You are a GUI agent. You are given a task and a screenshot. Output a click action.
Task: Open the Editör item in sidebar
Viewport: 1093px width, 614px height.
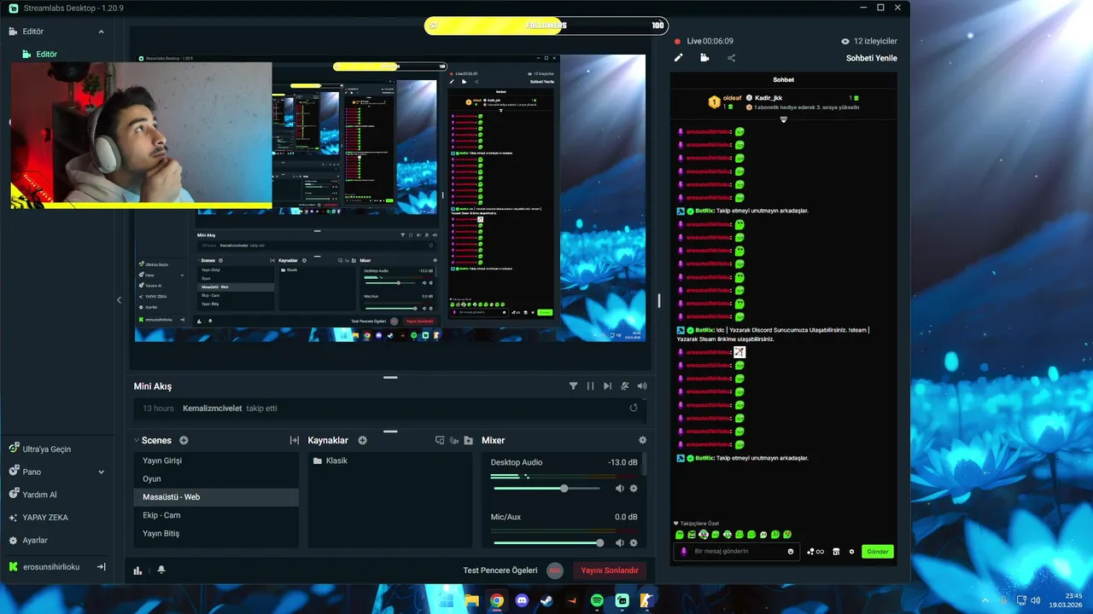[45, 54]
